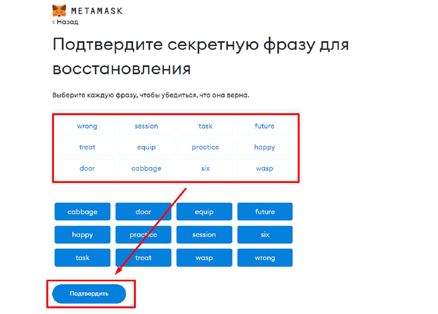Select the blue "cabbage" word button

83,212
